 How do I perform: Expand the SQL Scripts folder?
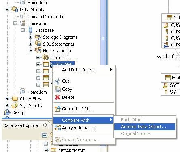[x=8, y=106]
